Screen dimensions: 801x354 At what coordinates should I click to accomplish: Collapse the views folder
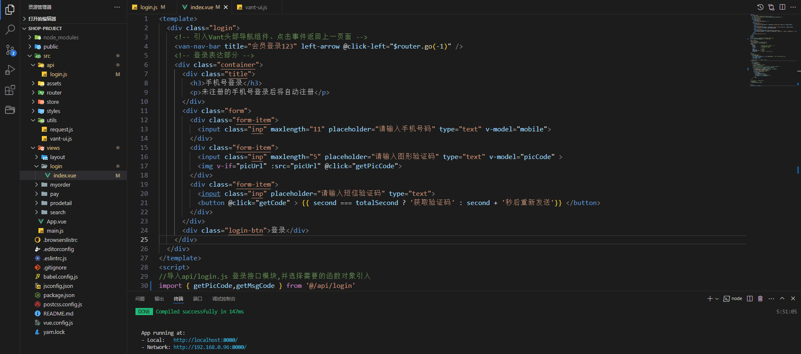(x=73, y=148)
